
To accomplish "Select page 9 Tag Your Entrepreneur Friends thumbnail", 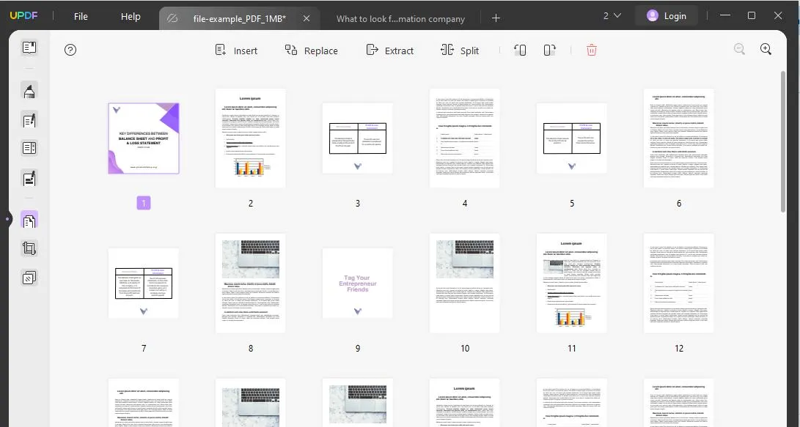I will pyautogui.click(x=358, y=283).
